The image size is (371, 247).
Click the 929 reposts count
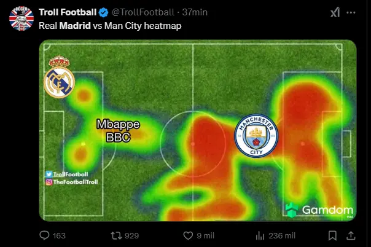[x=131, y=236]
